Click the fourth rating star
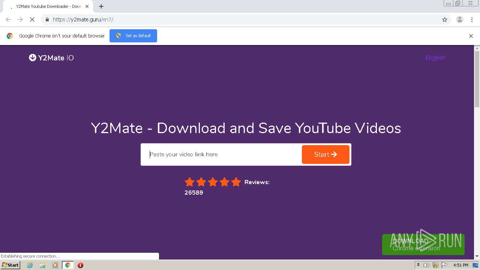 click(x=224, y=182)
